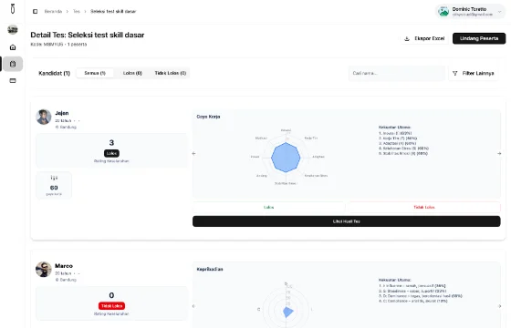Open the Filter Lainnya button

tap(474, 73)
